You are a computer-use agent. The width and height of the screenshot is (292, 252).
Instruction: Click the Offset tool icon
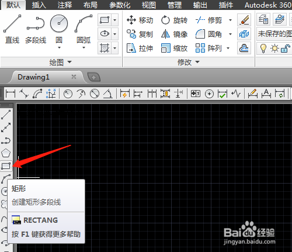click(244, 48)
